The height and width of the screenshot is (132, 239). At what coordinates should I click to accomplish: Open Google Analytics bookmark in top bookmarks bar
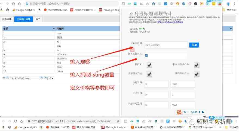coord(23,10)
